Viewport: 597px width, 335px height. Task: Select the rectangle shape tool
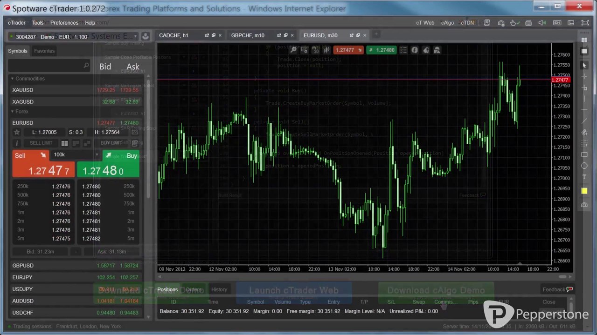pyautogui.click(x=584, y=155)
